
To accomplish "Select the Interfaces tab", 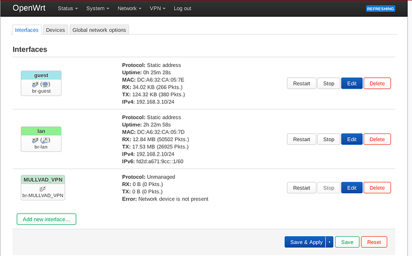I will pos(27,29).
